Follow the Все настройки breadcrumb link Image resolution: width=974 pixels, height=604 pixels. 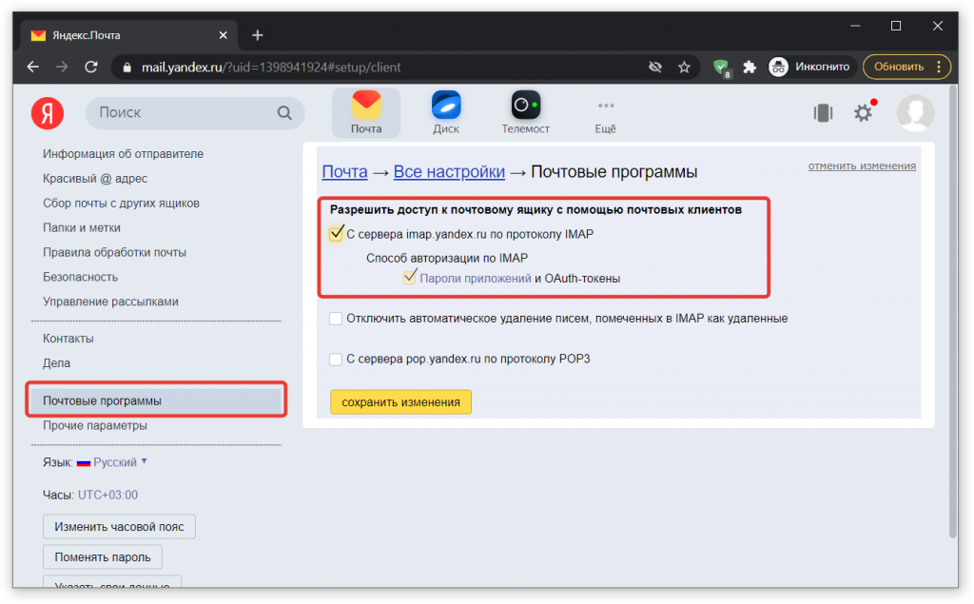click(x=449, y=172)
